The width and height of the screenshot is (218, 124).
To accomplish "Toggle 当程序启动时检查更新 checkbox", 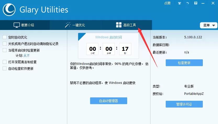I will tap(5, 50).
